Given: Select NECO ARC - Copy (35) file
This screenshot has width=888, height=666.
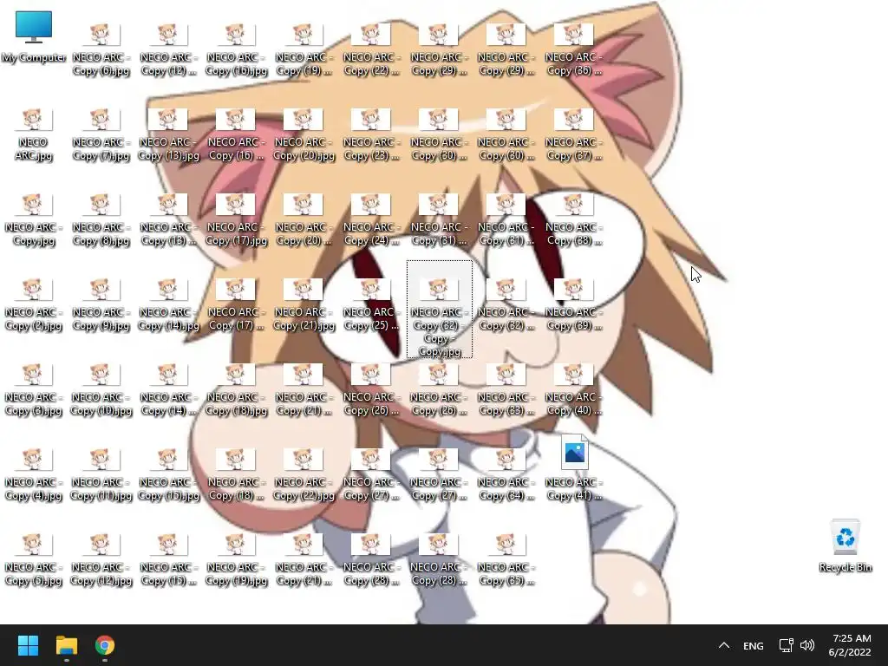Looking at the screenshot, I should [506, 559].
